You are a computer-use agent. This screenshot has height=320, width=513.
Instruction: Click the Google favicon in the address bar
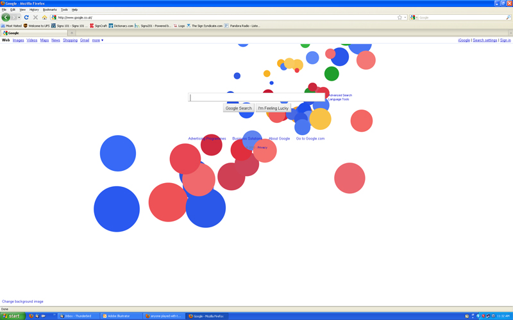[54, 17]
